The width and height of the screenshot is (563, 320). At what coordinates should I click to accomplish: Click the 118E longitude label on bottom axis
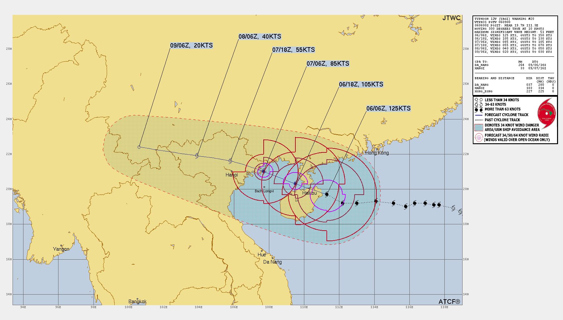(444, 307)
